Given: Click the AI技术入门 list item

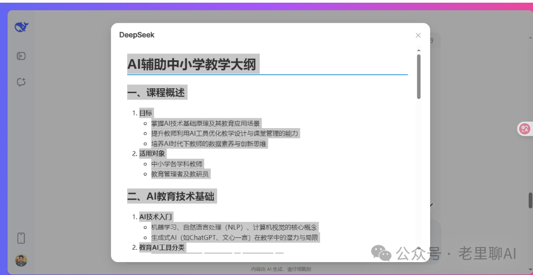Looking at the screenshot, I should (156, 217).
